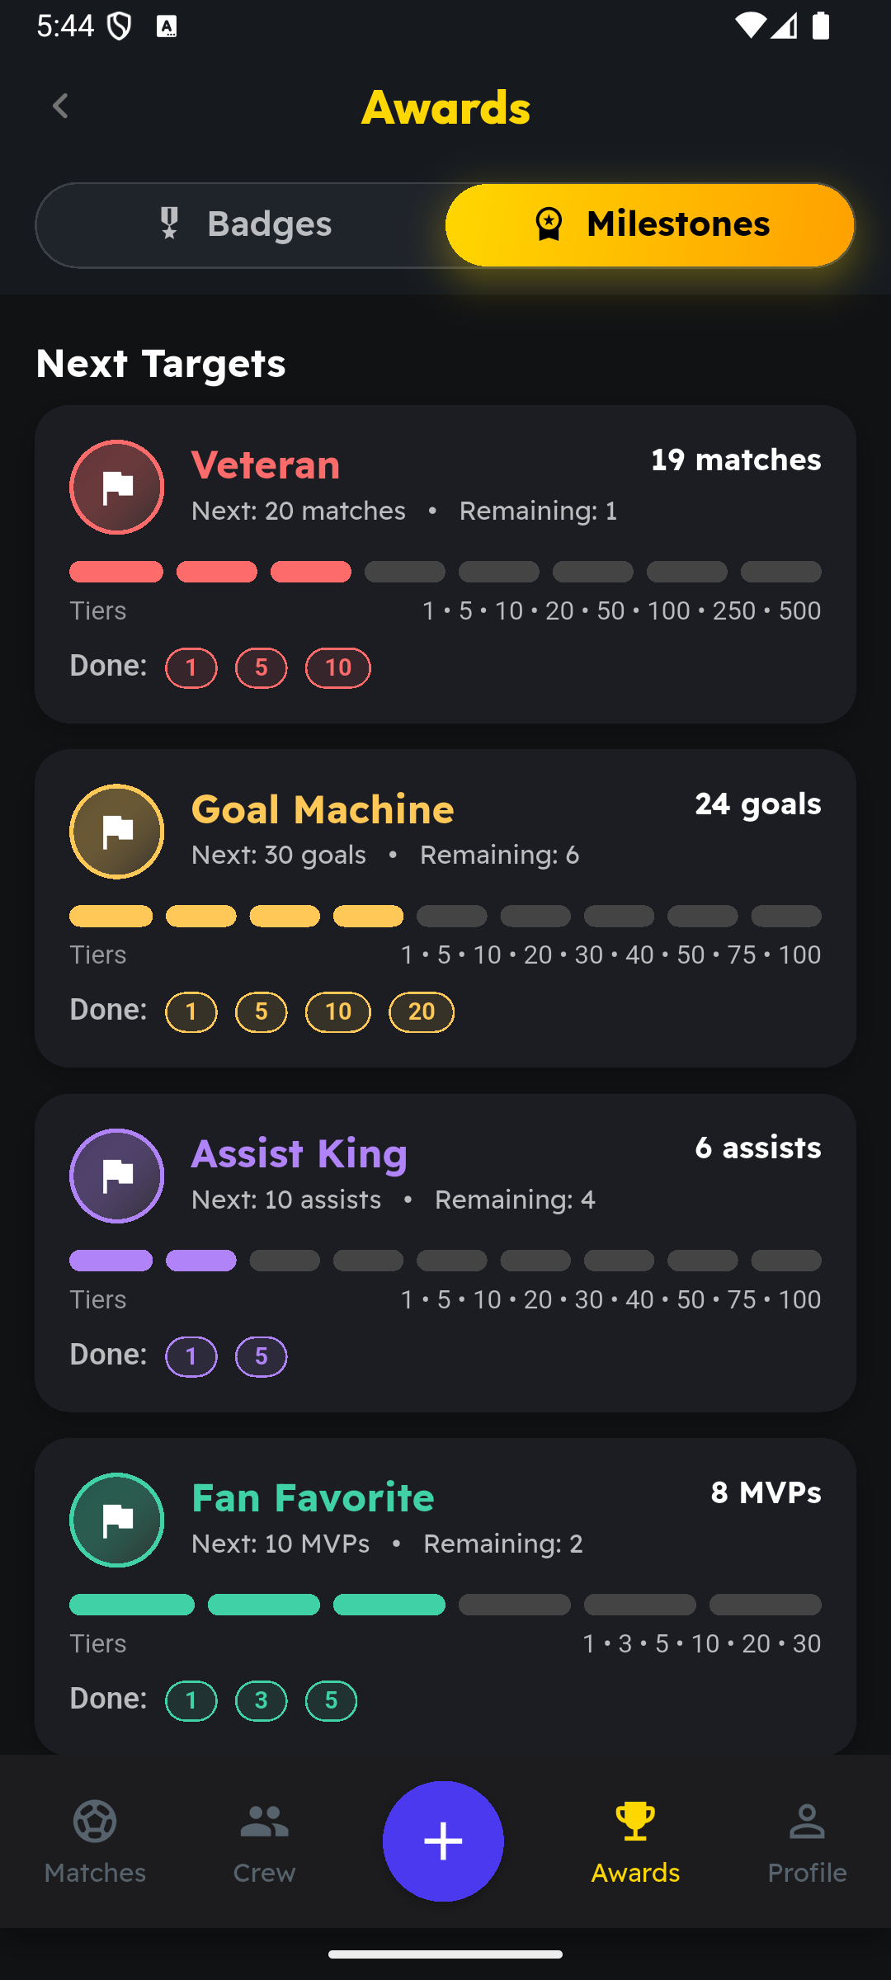
Task: Tap the Crew icon in bottom navigation
Action: tap(263, 1823)
